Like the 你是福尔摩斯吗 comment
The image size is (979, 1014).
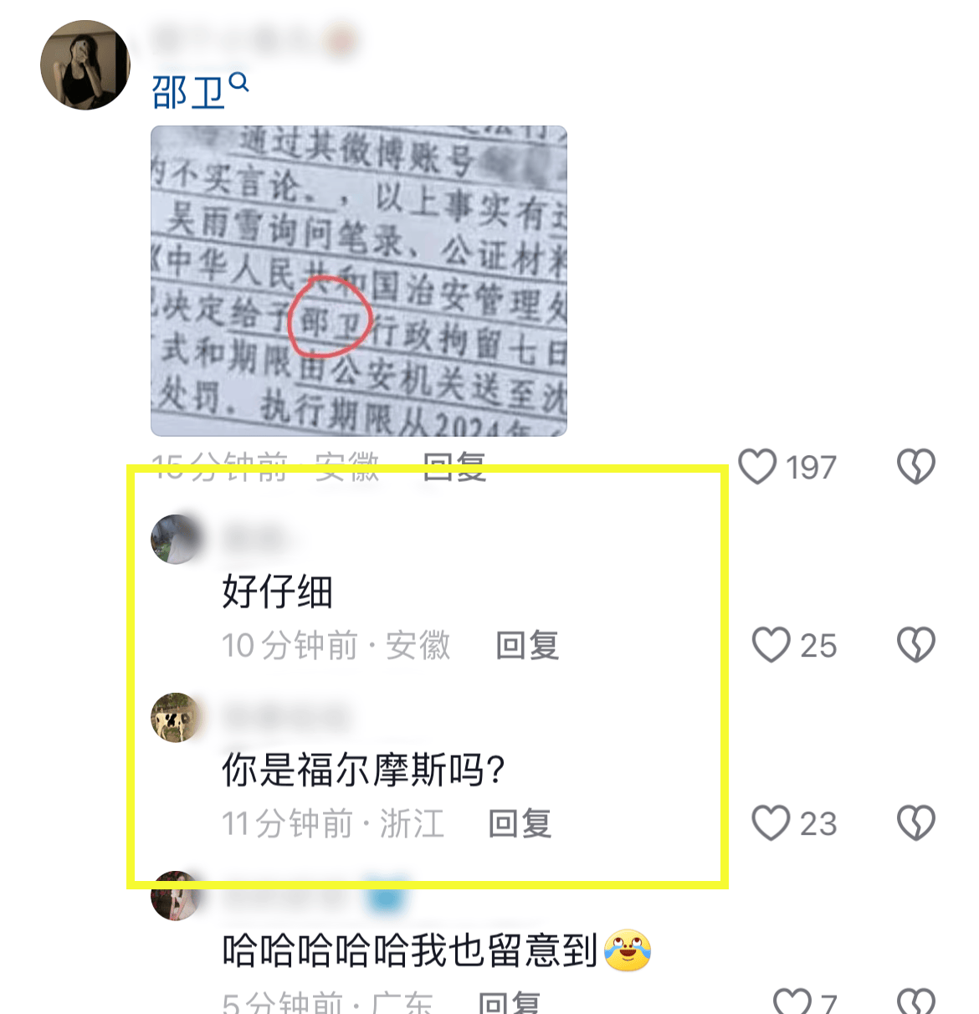771,823
